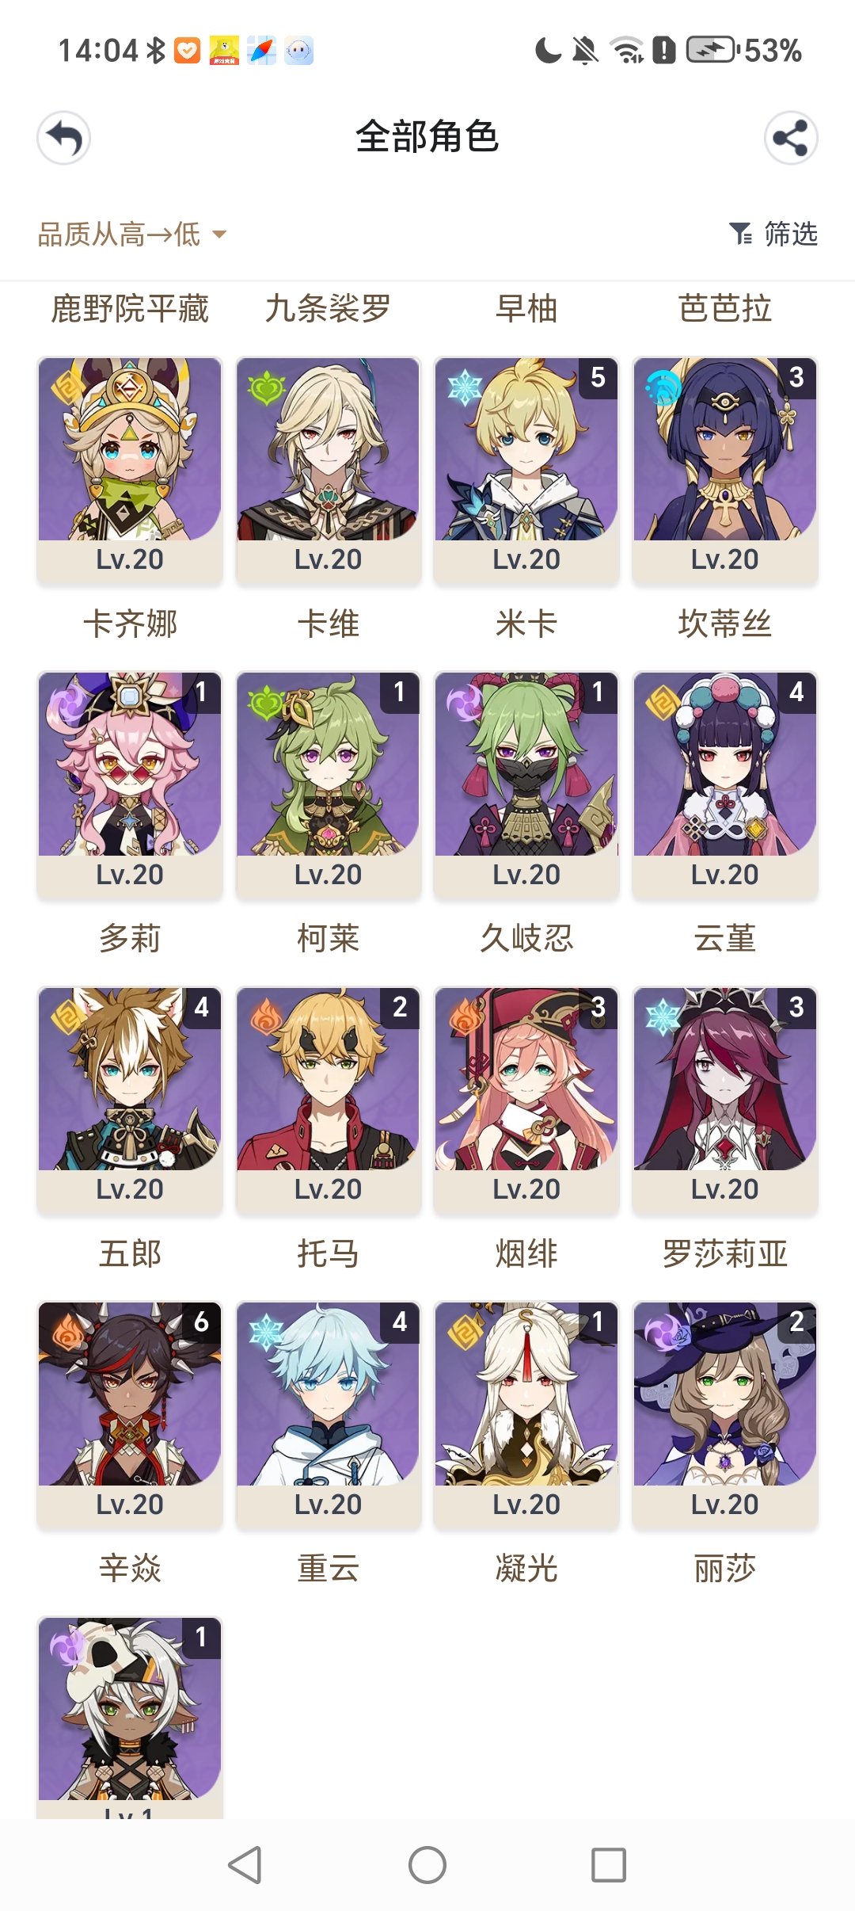
Task: Open 多莉 character card
Action: 130,786
